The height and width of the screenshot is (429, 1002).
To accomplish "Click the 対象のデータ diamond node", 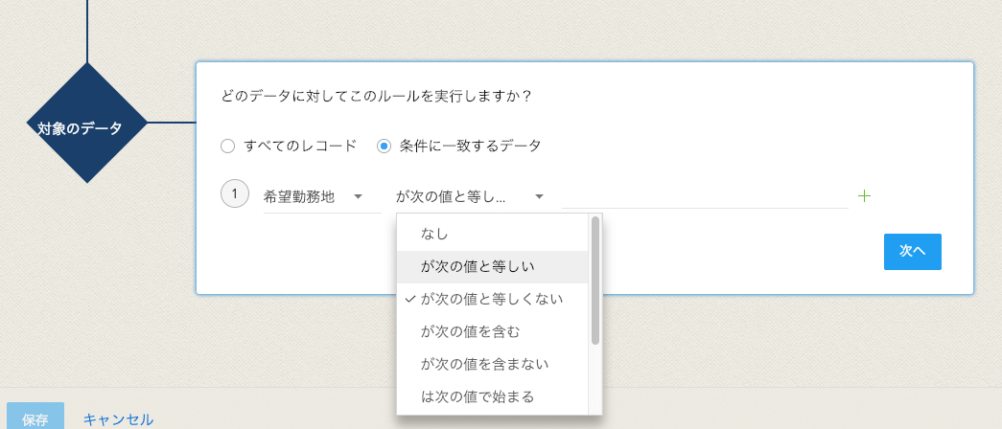I will tap(86, 123).
